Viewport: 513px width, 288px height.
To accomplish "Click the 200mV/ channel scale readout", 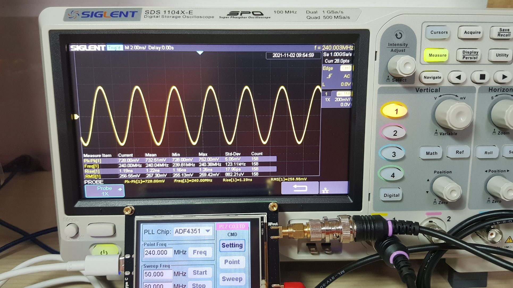I will tap(342, 99).
